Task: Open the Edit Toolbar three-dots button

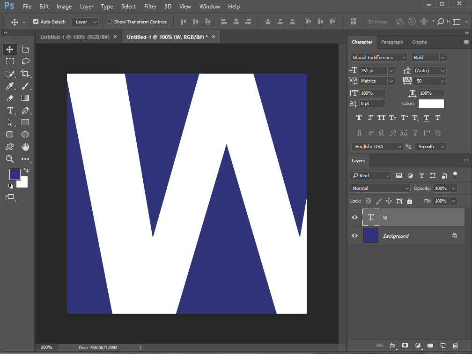Action: click(25, 159)
